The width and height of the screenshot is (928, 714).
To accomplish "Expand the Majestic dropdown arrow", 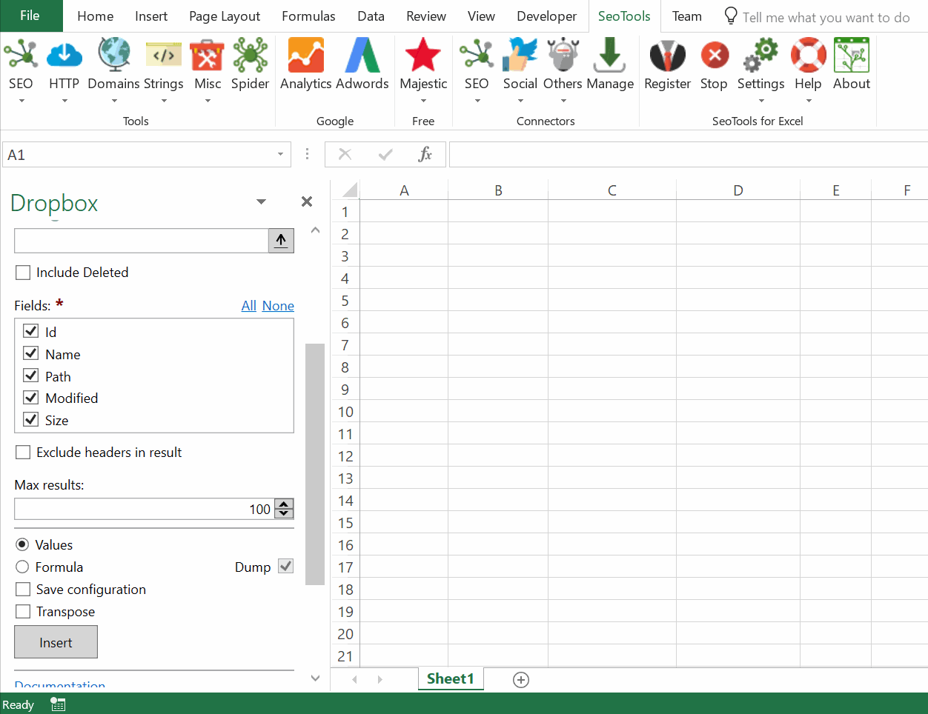I will 423,101.
